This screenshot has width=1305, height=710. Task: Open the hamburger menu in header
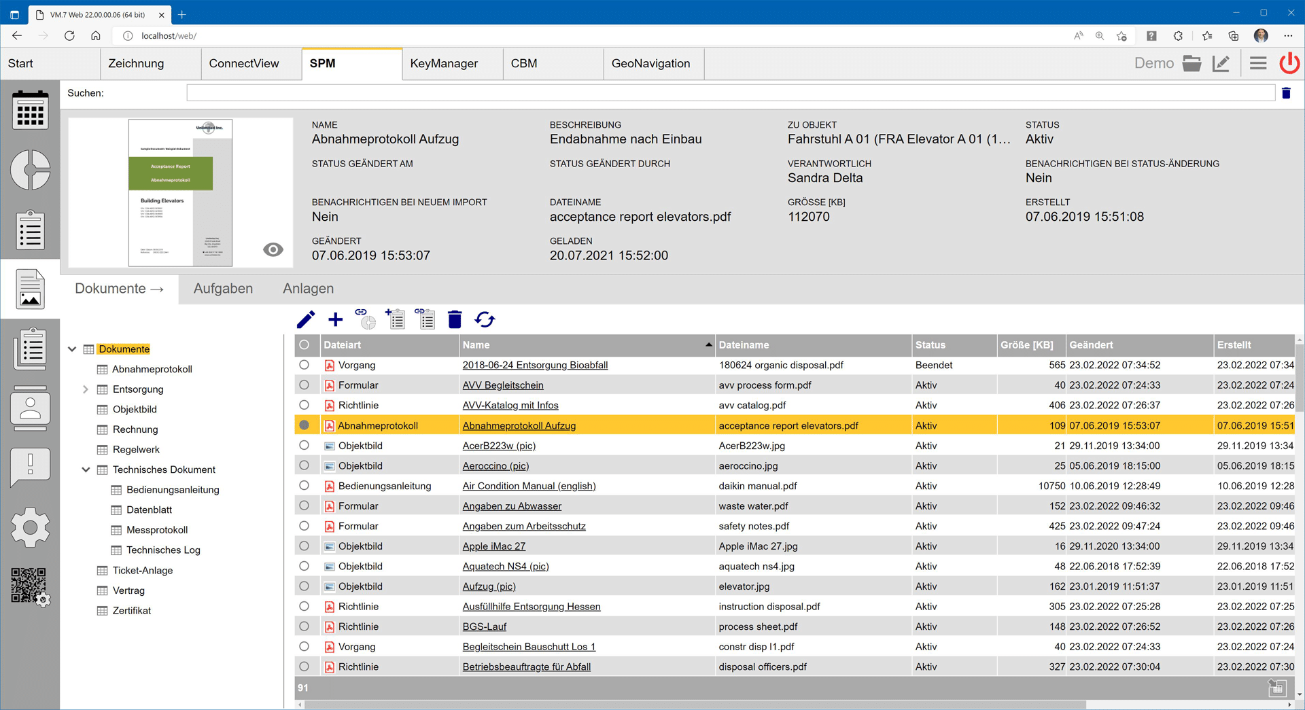point(1258,63)
